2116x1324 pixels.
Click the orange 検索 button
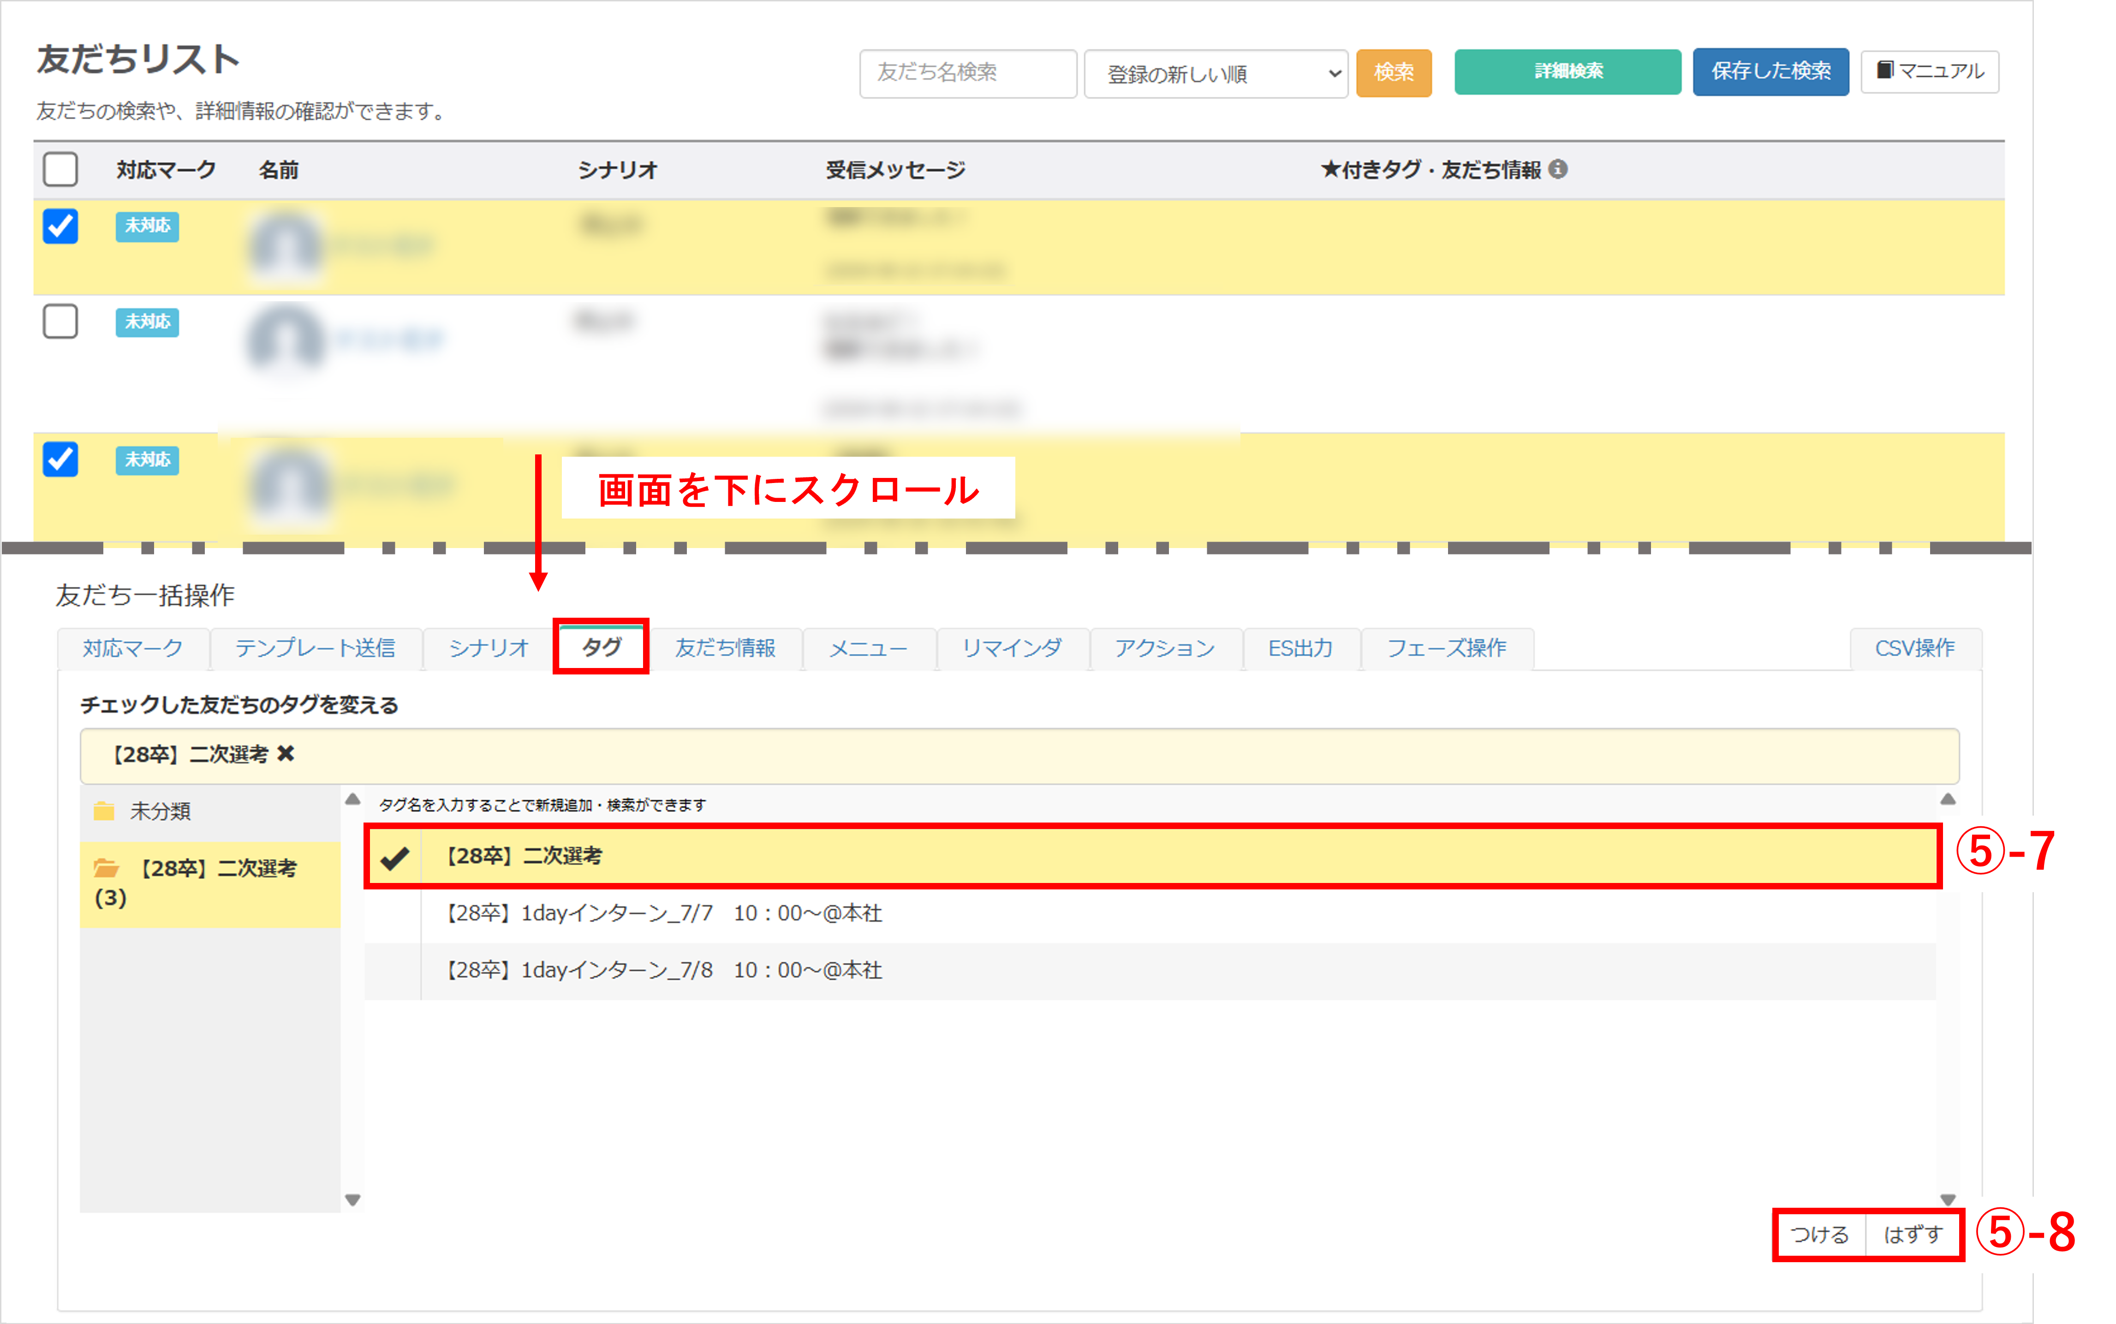coord(1393,73)
